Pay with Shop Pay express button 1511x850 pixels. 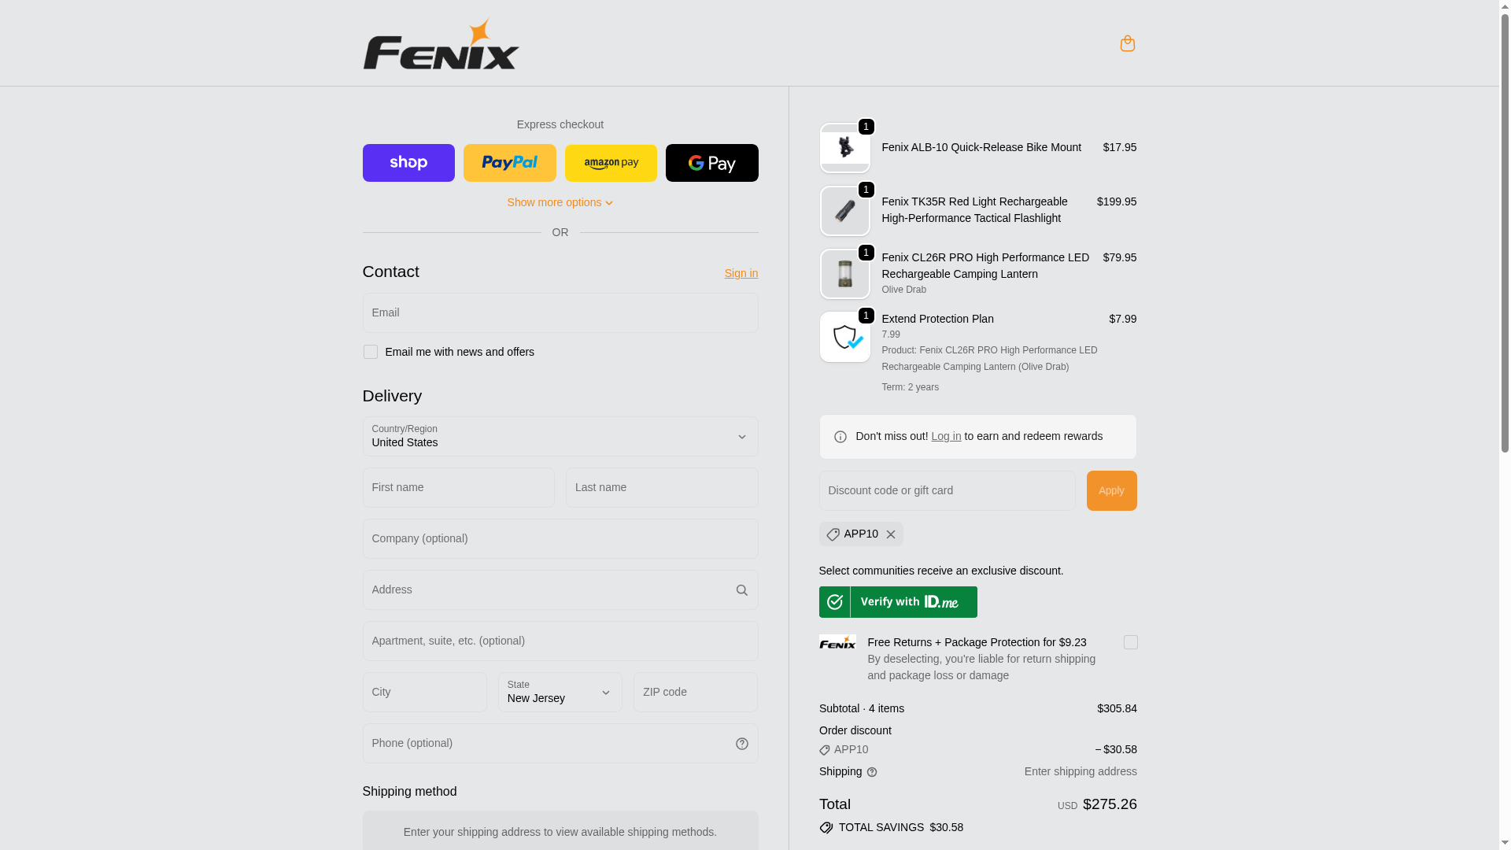click(408, 163)
